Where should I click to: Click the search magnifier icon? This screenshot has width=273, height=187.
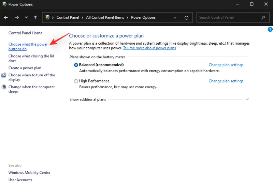[x=263, y=17]
